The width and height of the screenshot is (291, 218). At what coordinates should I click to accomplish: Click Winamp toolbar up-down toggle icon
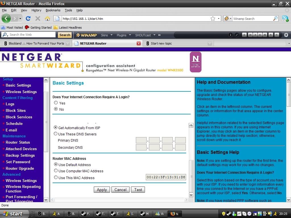[x=244, y=35]
